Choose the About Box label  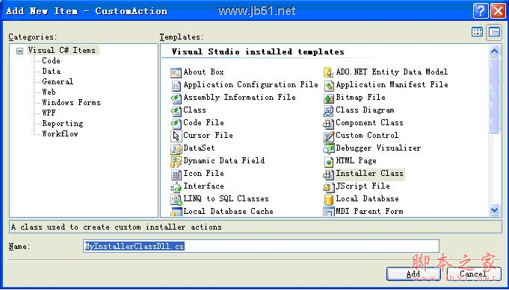tap(203, 72)
